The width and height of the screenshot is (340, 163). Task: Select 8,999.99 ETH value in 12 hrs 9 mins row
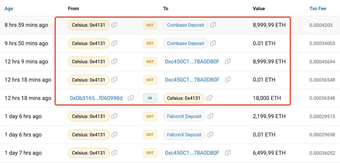[269, 62]
